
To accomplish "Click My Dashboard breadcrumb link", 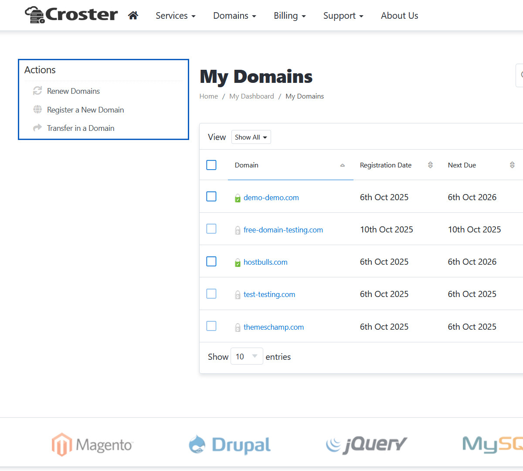I will 251,96.
